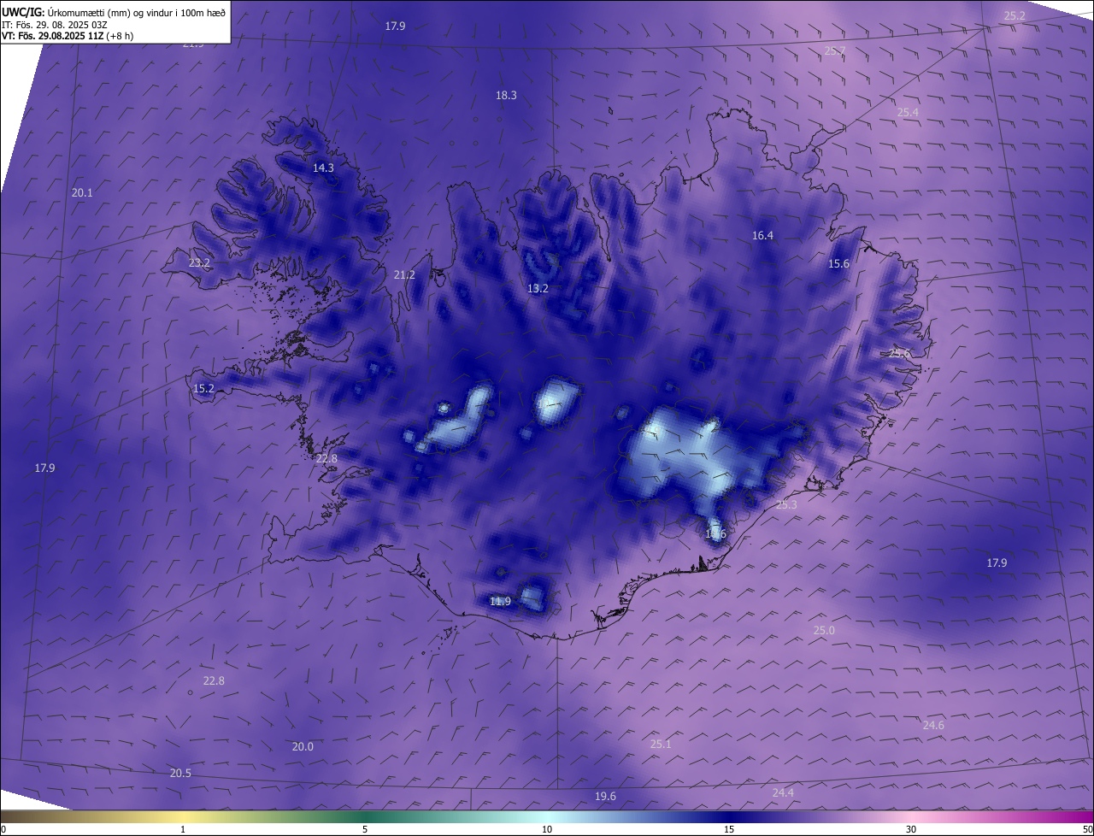Select the colour scale tick labelled 50

click(x=1087, y=829)
